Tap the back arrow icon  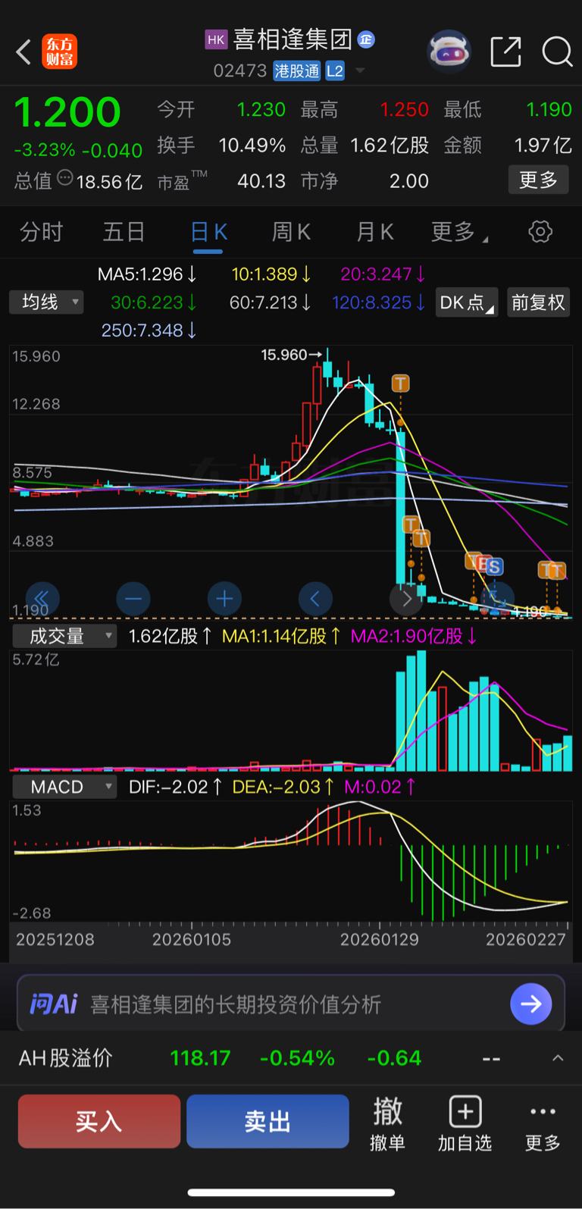24,52
